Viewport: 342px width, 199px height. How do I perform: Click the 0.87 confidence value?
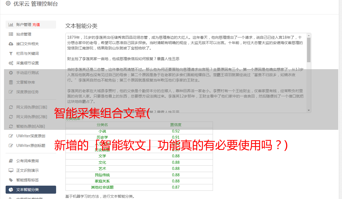pyautogui.click(x=176, y=187)
